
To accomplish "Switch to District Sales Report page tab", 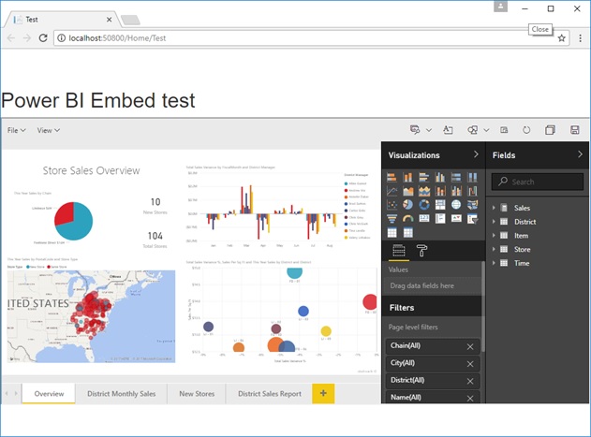I will [270, 394].
